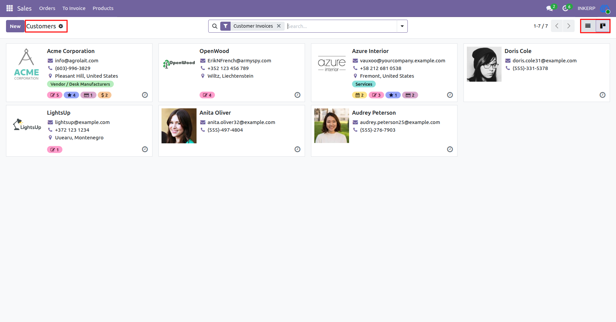
Task: Click the Azure Interior logo
Action: coord(332,64)
